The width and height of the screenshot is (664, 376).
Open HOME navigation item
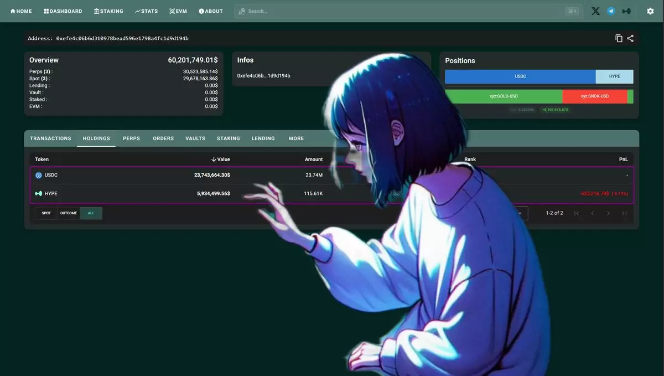(x=21, y=11)
